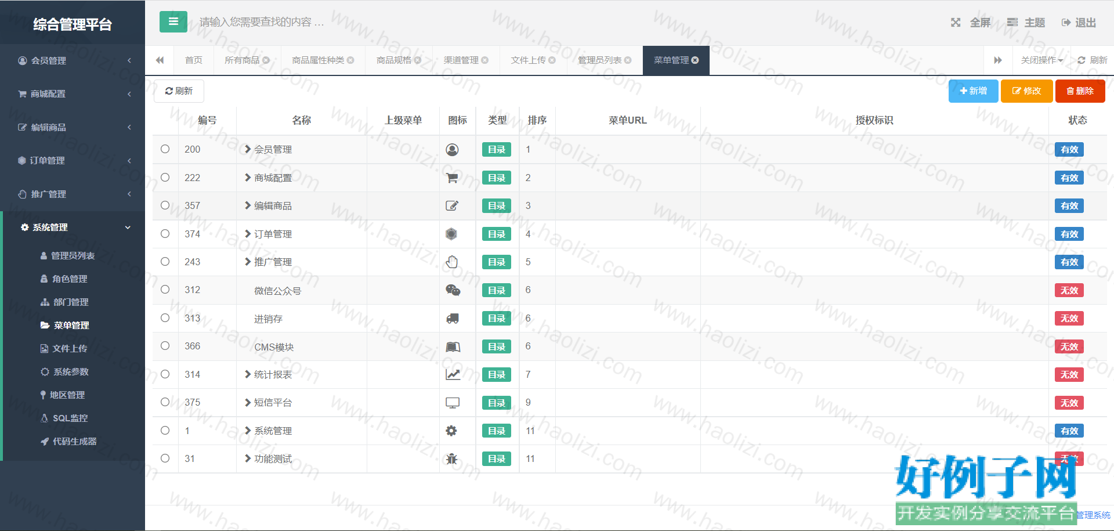Select radio button for row 374
This screenshot has height=531, width=1114.
click(165, 234)
